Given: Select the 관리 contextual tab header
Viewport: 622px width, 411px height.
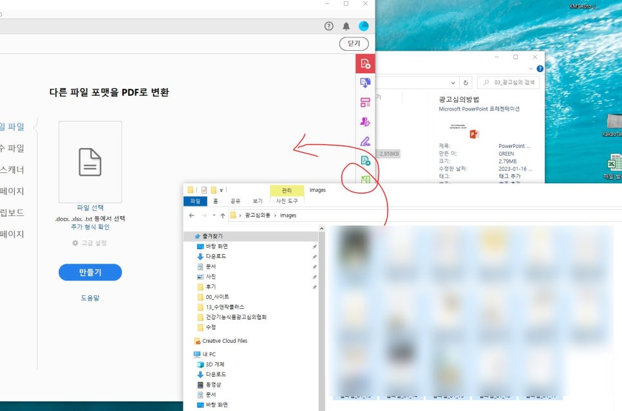Looking at the screenshot, I should [287, 190].
